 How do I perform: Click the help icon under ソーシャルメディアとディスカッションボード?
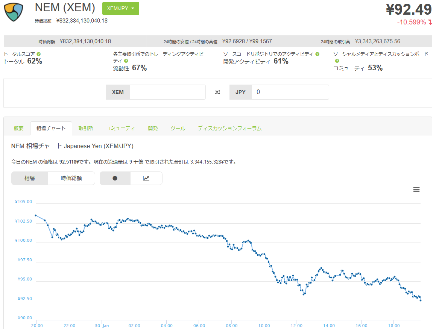[337, 61]
